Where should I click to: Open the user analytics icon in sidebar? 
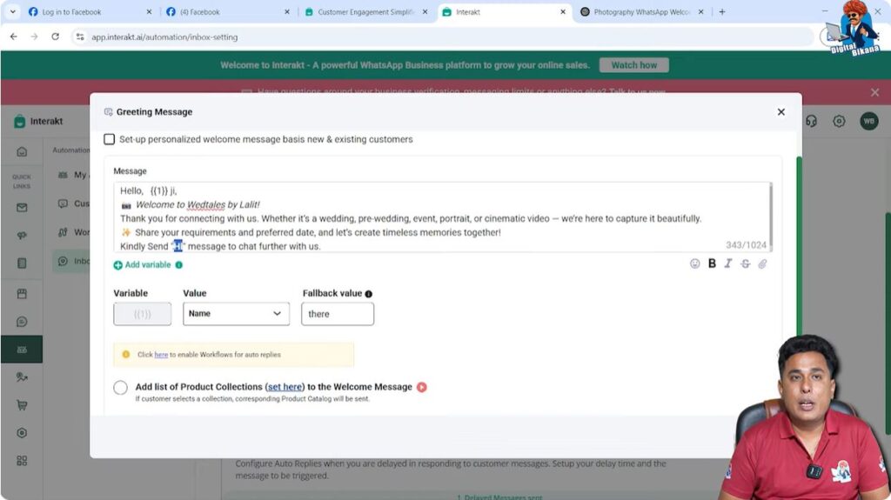[x=22, y=377]
